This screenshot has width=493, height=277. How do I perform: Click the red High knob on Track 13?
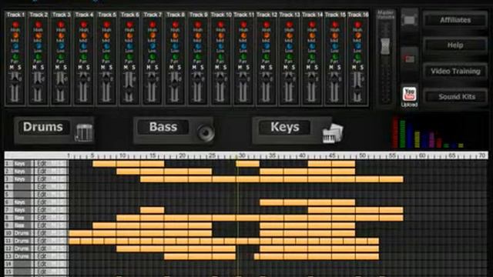pyautogui.click(x=290, y=25)
